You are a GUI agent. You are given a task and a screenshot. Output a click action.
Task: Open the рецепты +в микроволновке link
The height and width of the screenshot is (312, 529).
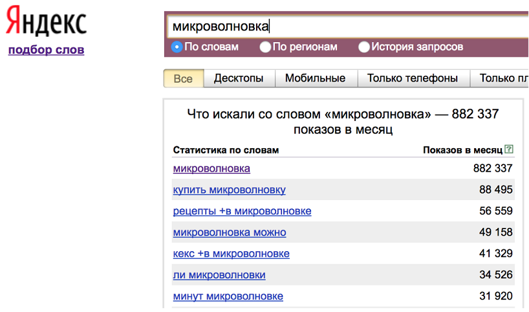pos(243,211)
